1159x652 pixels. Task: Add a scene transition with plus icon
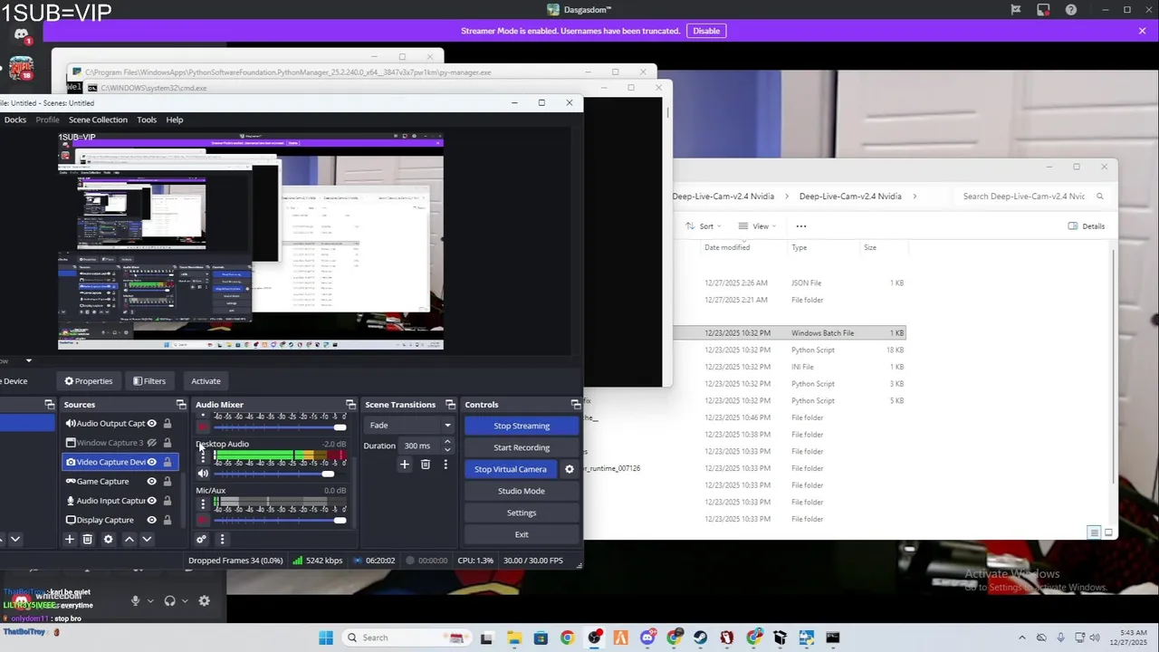click(405, 465)
